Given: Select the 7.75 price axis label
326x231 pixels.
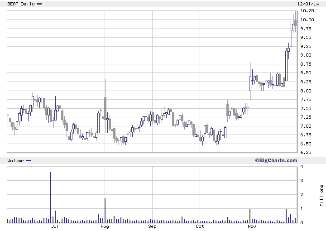Looking at the screenshot, I should click(306, 99).
